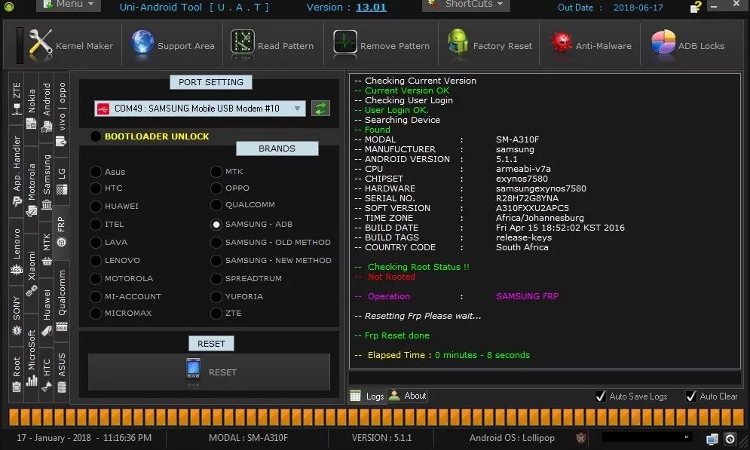Select the HTC brand radio button
This screenshot has width=750, height=450.
coord(96,188)
